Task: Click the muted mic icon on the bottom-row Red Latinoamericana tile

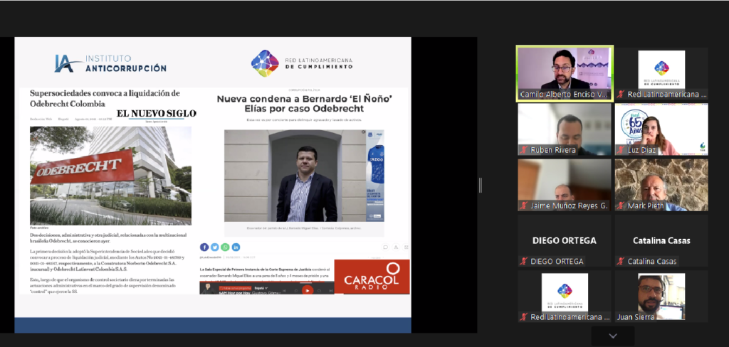Action: pyautogui.click(x=524, y=317)
